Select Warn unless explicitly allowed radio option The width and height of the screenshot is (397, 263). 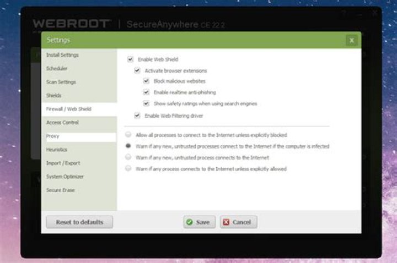pos(128,169)
